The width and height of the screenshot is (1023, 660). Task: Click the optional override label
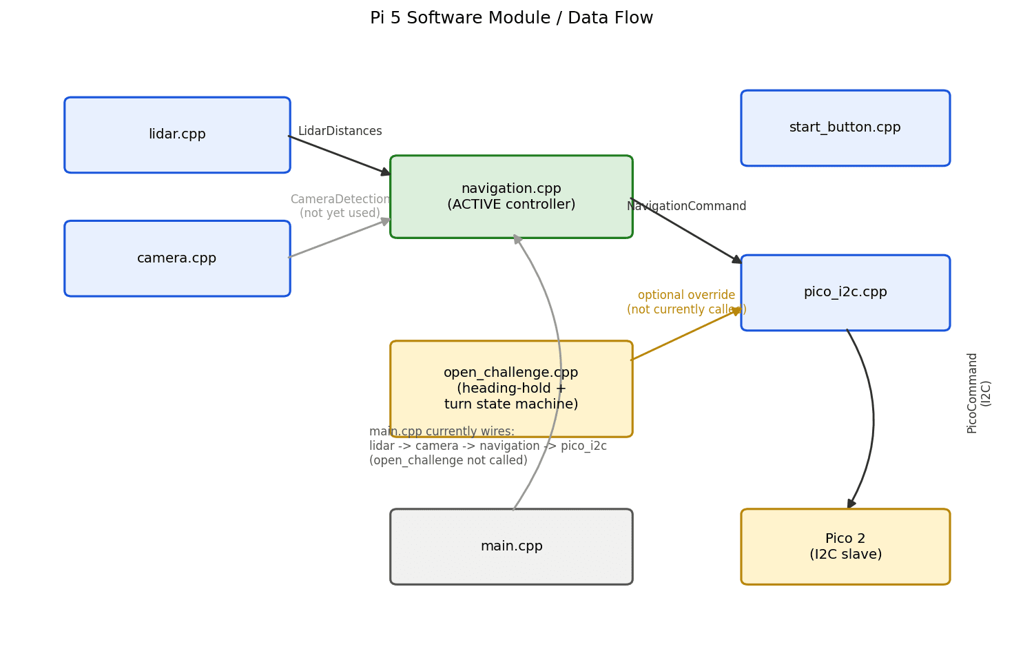coord(687,302)
